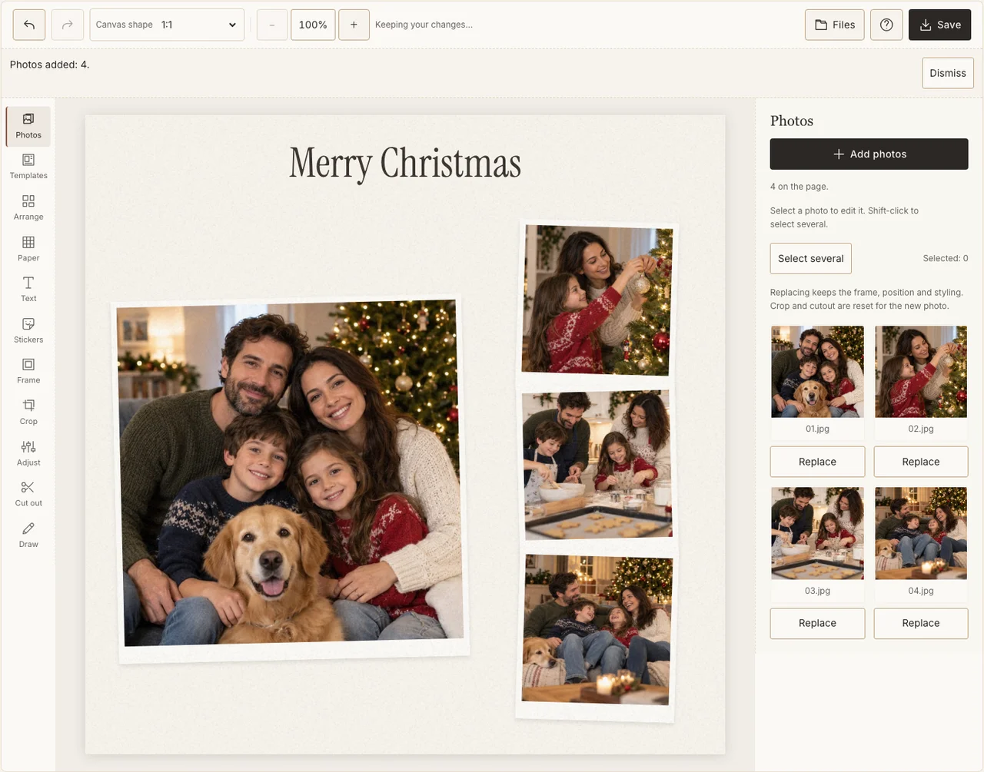Select the cookie baking photo on canvas
The image size is (984, 772).
pos(597,465)
